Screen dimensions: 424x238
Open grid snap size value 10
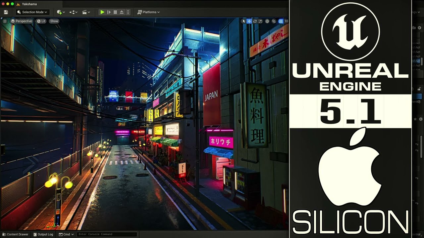(x=286, y=21)
